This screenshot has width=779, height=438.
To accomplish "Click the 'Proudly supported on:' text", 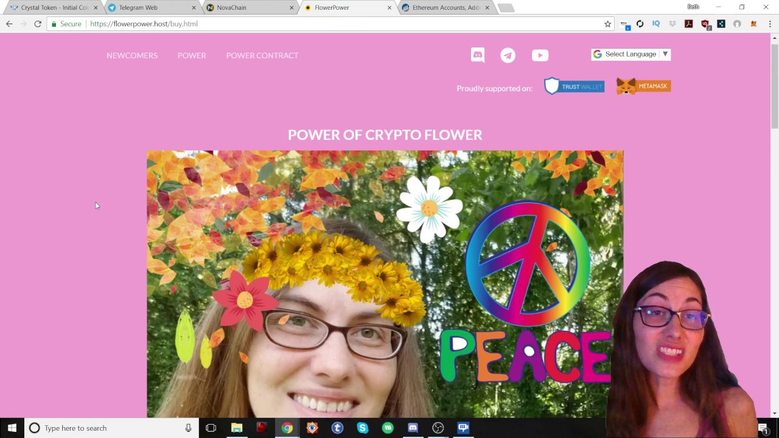I will coord(494,88).
